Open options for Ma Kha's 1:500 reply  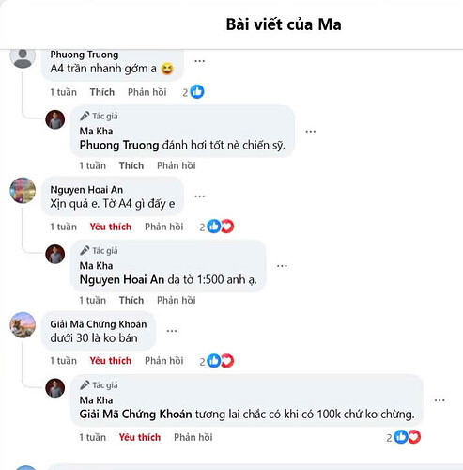(x=282, y=266)
